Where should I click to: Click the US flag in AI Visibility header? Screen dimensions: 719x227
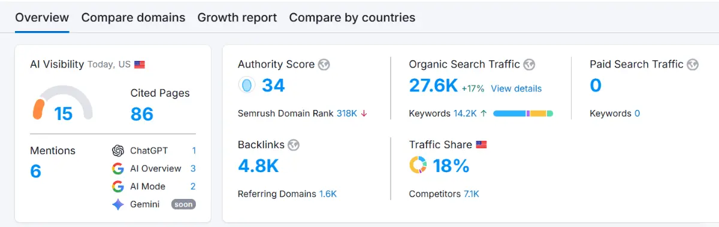click(140, 65)
